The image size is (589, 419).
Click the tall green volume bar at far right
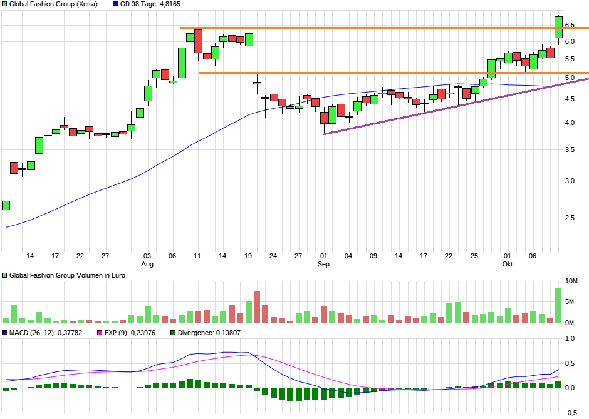click(558, 305)
